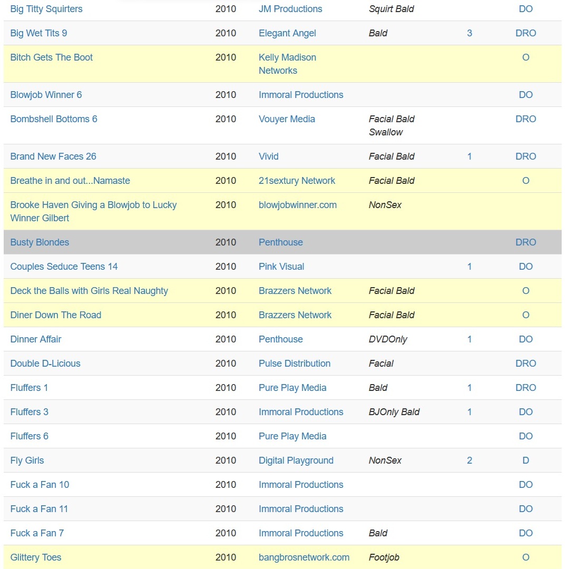This screenshot has height=569, width=569.
Task: Open the Dinner Affair title link
Action: (36, 339)
